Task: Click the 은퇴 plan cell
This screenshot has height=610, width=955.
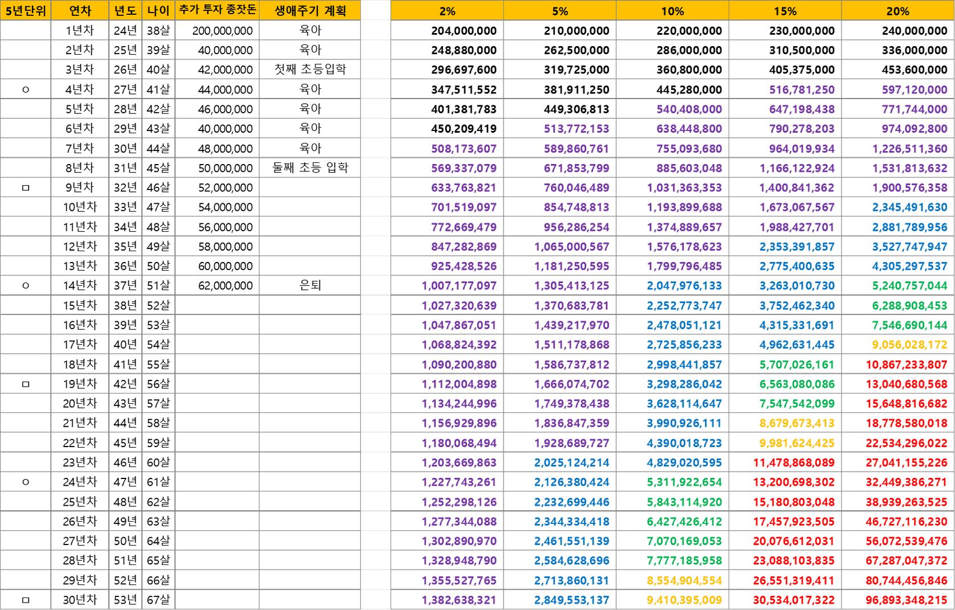Action: (310, 285)
